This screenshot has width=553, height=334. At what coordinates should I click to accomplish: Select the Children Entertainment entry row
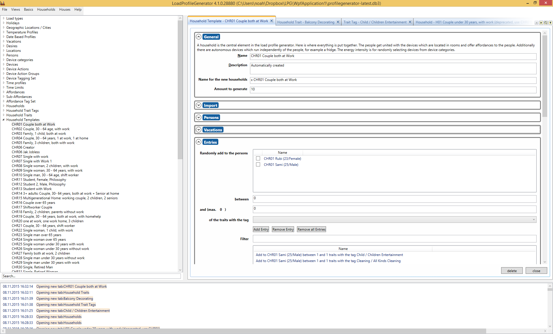click(x=329, y=255)
